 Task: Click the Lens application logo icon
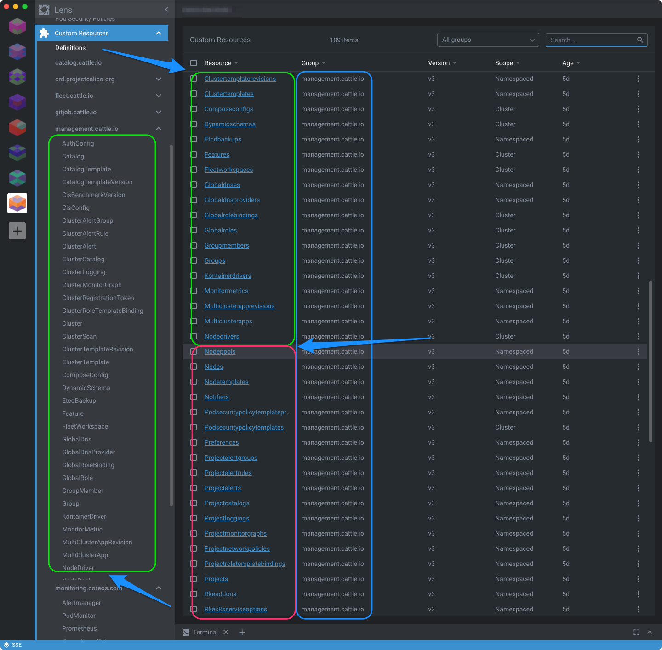44,9
